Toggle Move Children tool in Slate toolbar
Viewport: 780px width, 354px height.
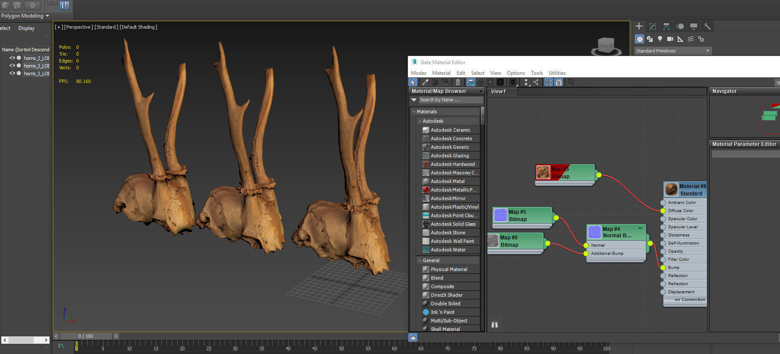471,82
